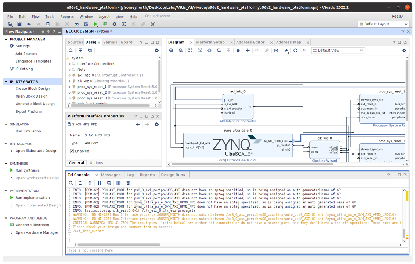Switch to the Design Runs tab

point(173,175)
